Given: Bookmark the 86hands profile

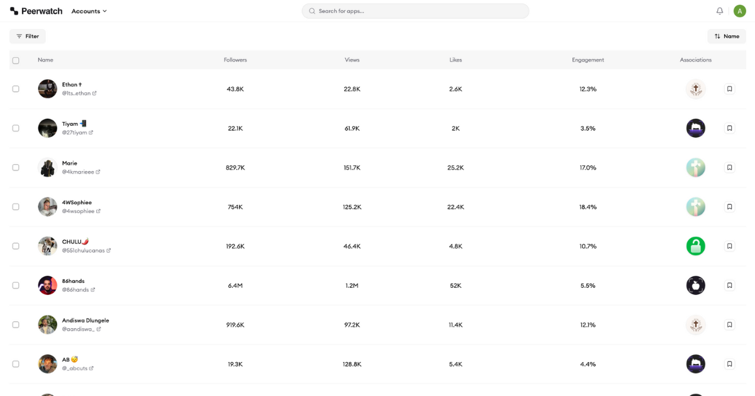Looking at the screenshot, I should tap(729, 285).
